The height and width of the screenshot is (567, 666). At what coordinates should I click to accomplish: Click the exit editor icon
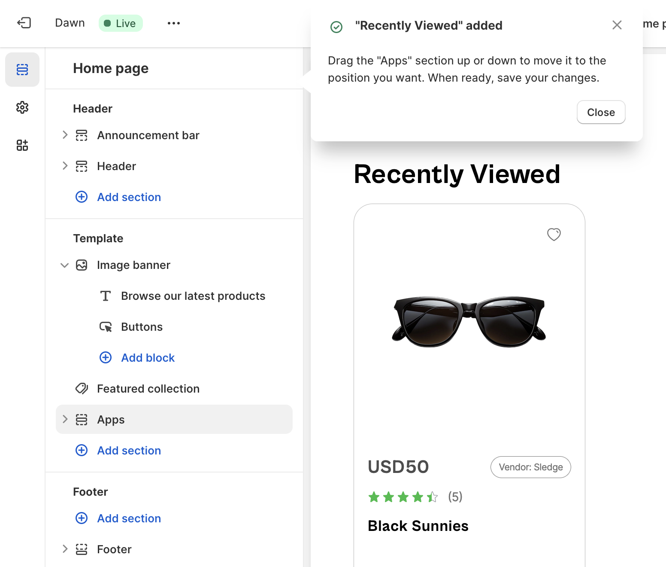pos(24,23)
